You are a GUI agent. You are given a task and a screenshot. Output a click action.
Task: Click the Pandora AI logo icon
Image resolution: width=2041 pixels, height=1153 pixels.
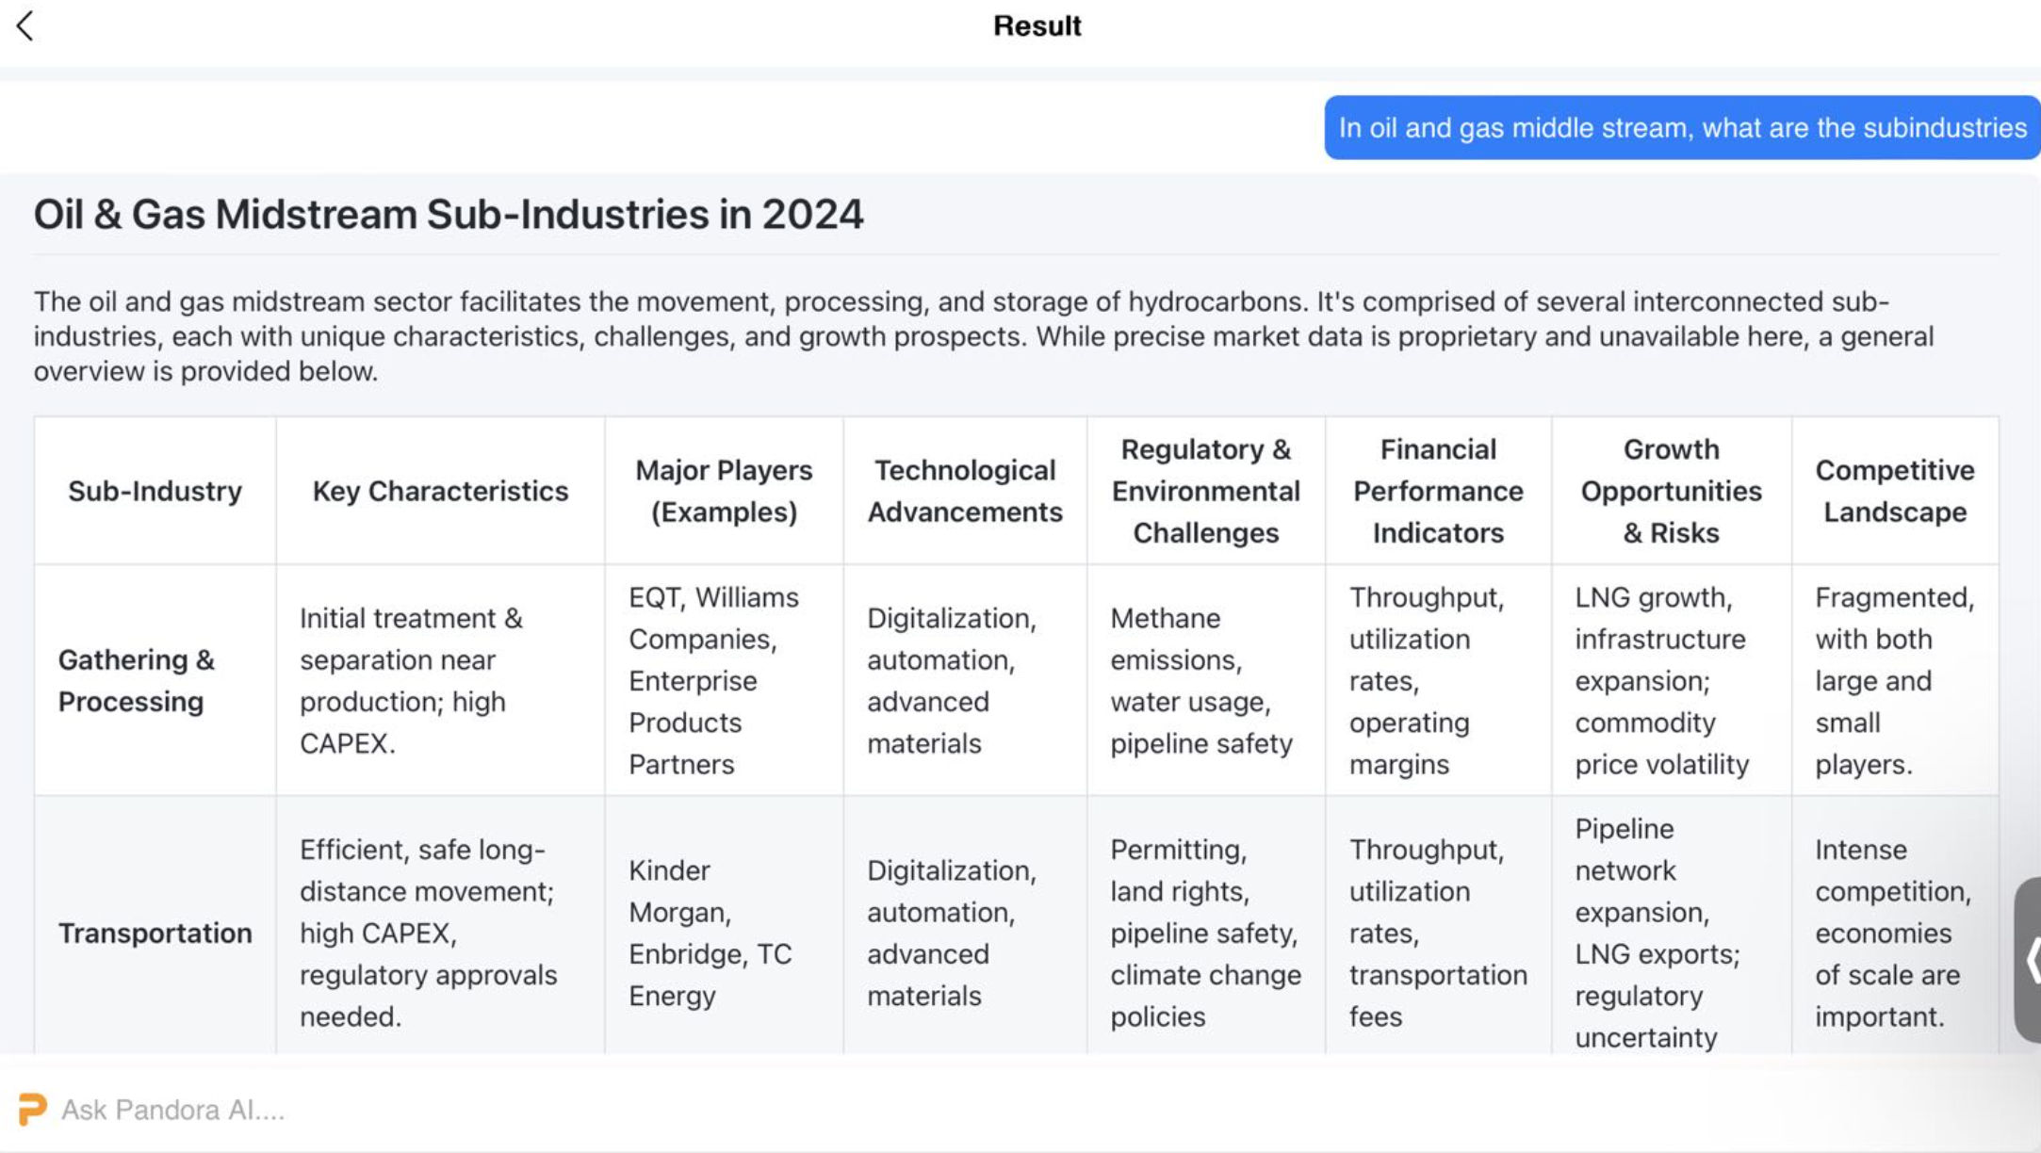point(32,1109)
